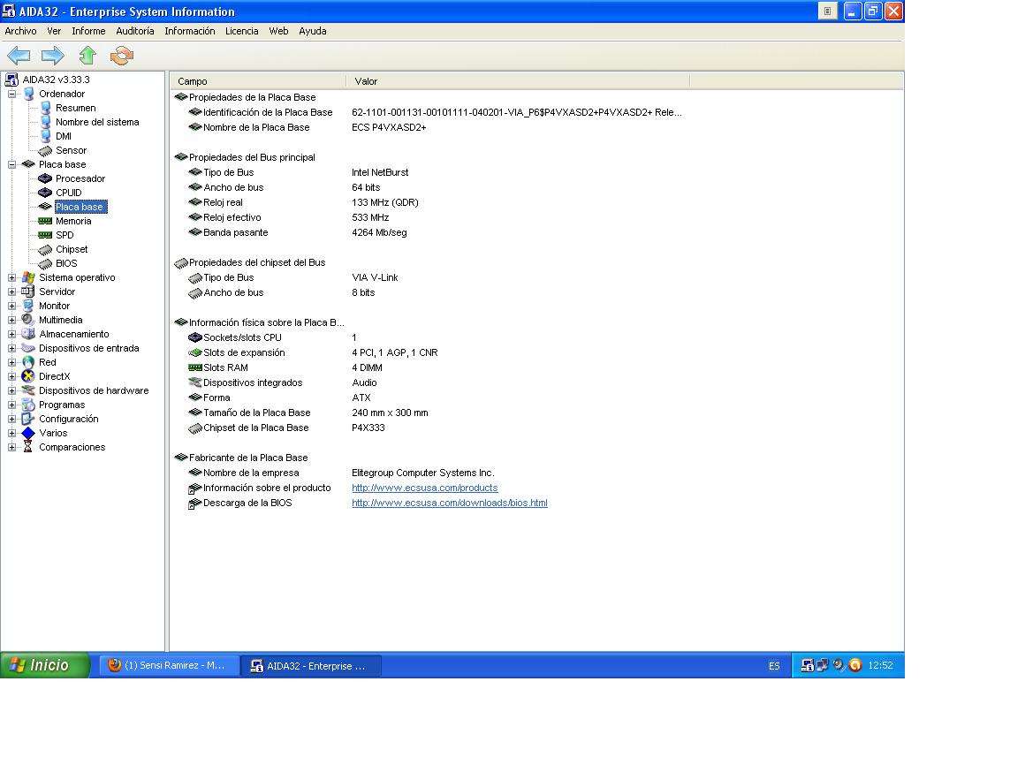Select the Procesador chip icon
This screenshot has height=757, width=1010.
coord(45,179)
